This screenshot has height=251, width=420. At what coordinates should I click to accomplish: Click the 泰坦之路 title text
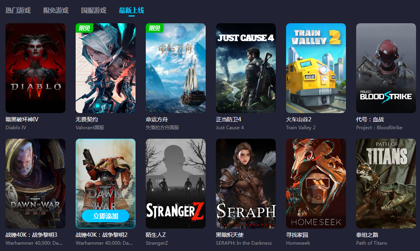tap(367, 235)
